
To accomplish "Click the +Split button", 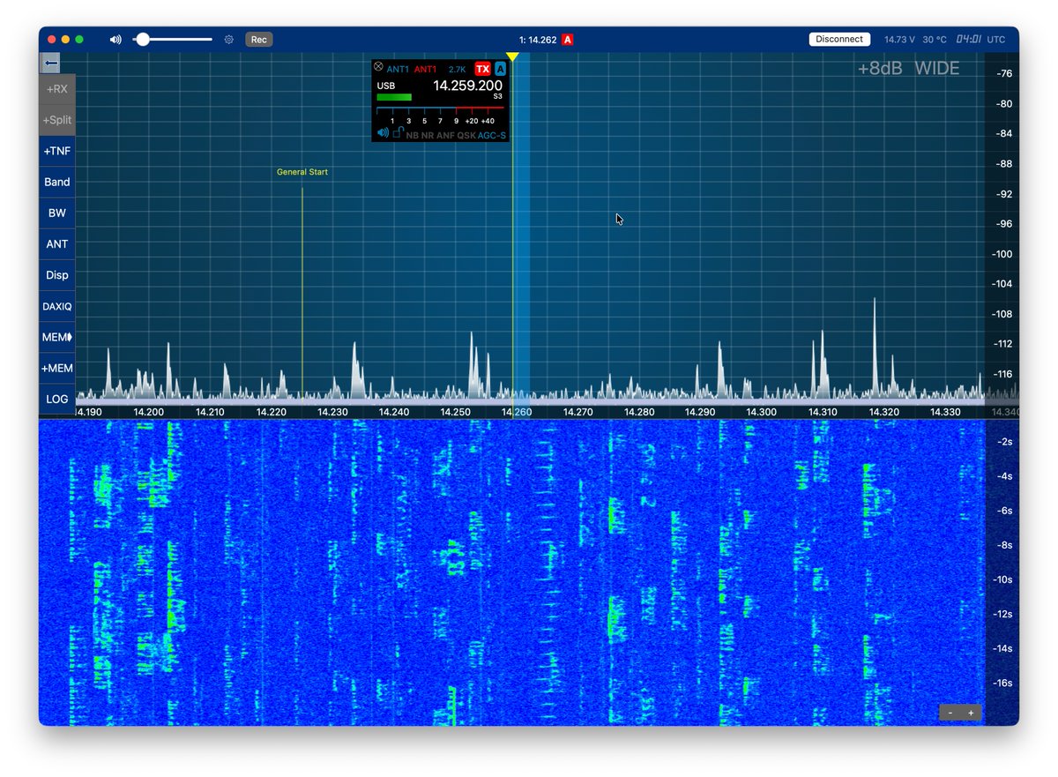I will click(x=56, y=120).
